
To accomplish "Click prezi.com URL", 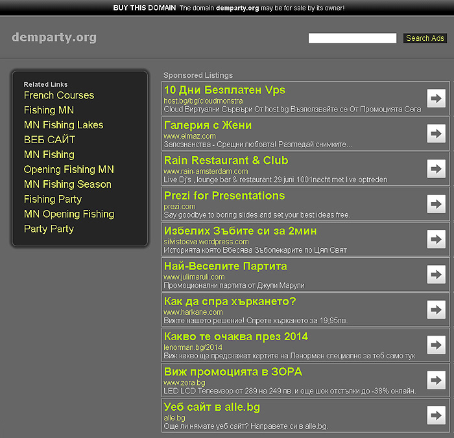I will (x=180, y=207).
